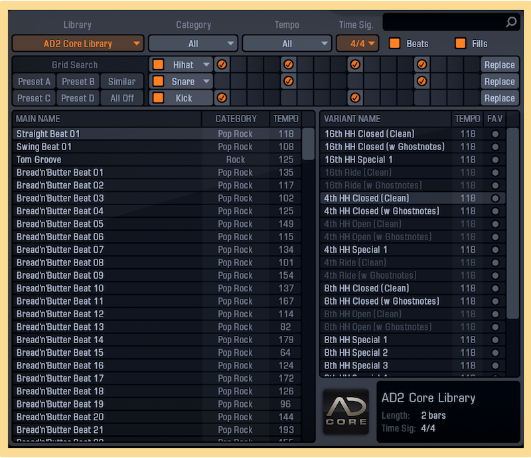Viewport: 531px width, 458px height.
Task: Toggle the Kick grid row enable box
Action: 158,98
